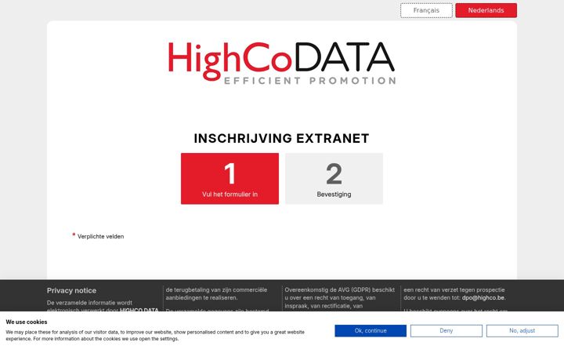The height and width of the screenshot is (353, 564).
Task: Select step 2 'Bevestiging'
Action: pyautogui.click(x=334, y=179)
